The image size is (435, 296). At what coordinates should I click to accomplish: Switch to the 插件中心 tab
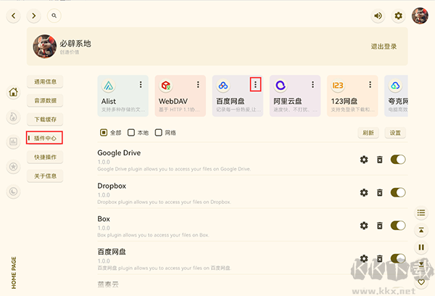(x=45, y=138)
